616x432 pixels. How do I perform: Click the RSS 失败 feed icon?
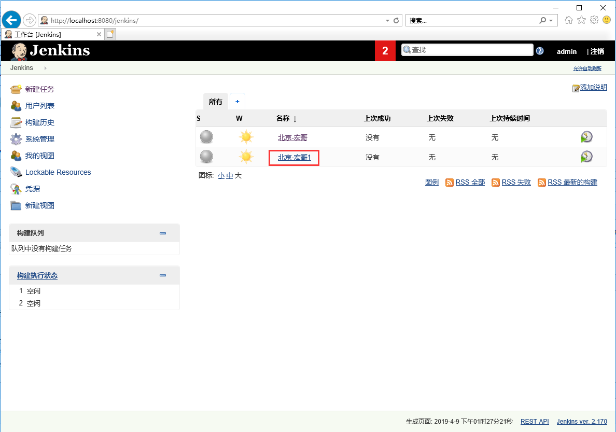tap(496, 183)
